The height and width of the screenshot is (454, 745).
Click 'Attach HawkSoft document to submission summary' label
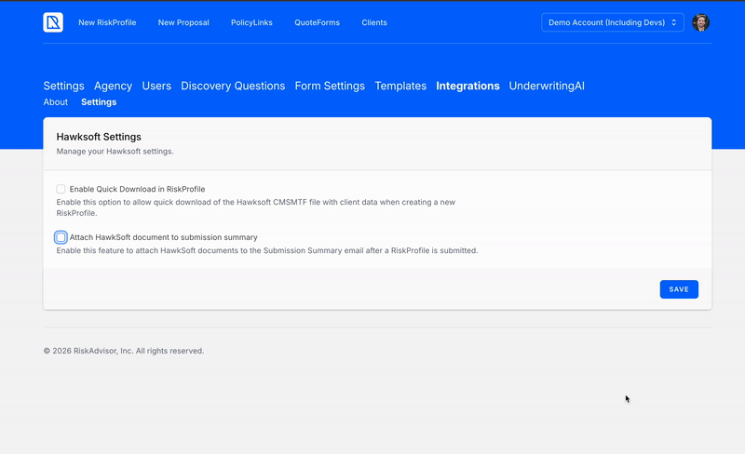coord(164,237)
